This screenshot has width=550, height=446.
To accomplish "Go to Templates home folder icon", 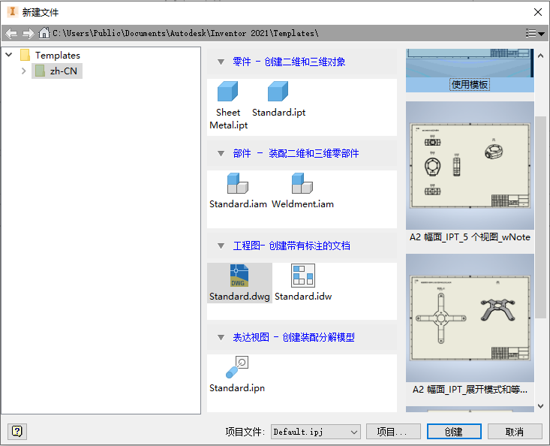I will pos(44,33).
